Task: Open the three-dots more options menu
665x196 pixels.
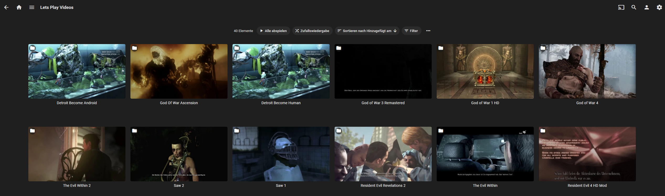Action: 428,31
